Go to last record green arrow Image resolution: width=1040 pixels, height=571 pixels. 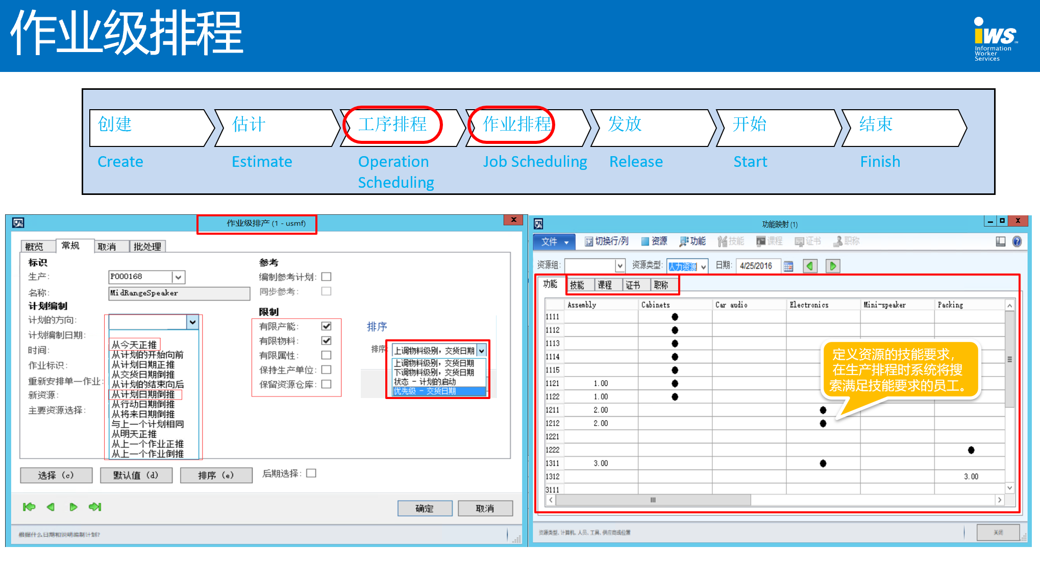(95, 507)
